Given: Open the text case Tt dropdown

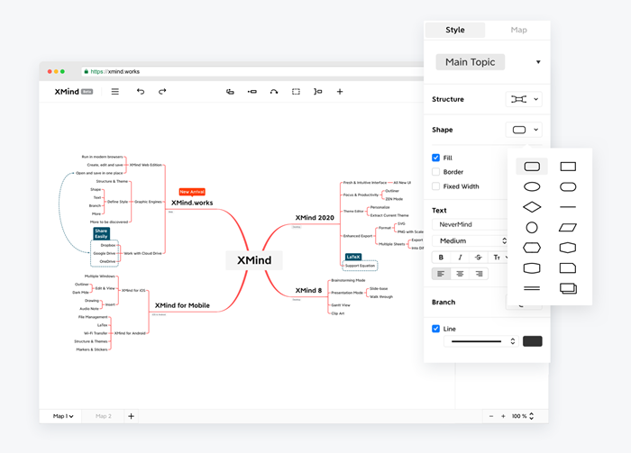Looking at the screenshot, I should [499, 258].
